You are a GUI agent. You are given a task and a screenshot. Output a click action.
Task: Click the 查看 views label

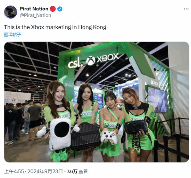pyautogui.click(x=83, y=171)
